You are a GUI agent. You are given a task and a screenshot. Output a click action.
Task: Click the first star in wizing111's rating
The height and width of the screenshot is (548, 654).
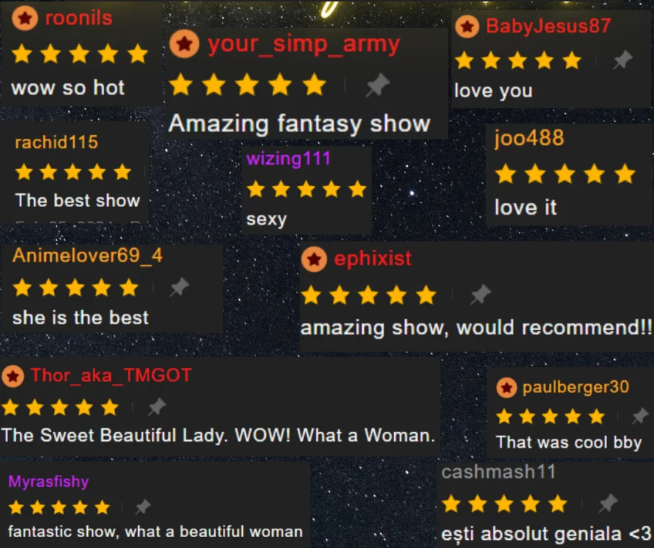pyautogui.click(x=255, y=189)
